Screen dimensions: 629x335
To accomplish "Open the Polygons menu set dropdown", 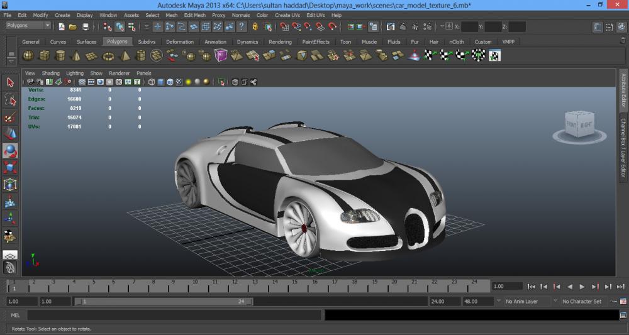I will coord(28,26).
